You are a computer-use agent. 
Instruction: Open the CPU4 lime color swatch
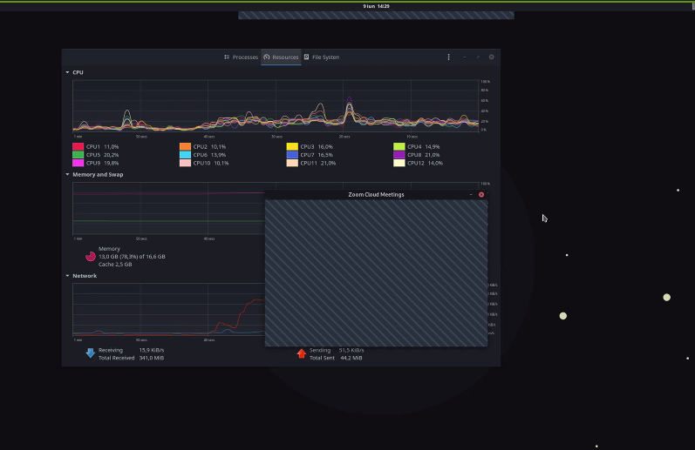coord(399,146)
